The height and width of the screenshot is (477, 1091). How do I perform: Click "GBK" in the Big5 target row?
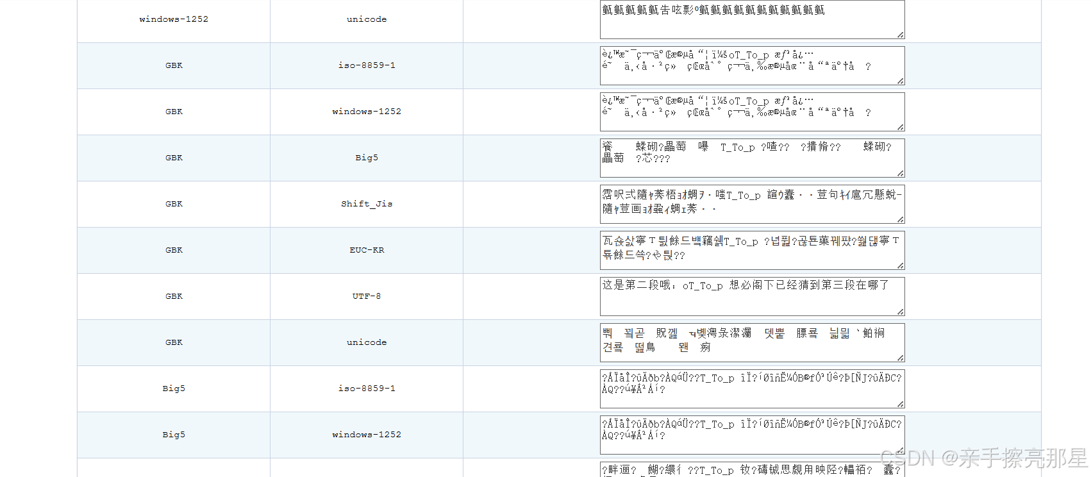(174, 158)
